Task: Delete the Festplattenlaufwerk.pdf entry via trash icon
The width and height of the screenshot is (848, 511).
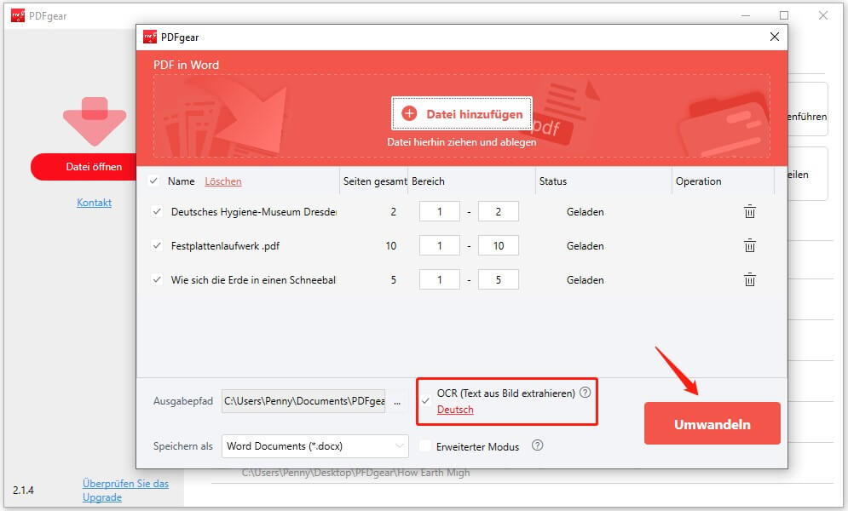Action: tap(749, 245)
